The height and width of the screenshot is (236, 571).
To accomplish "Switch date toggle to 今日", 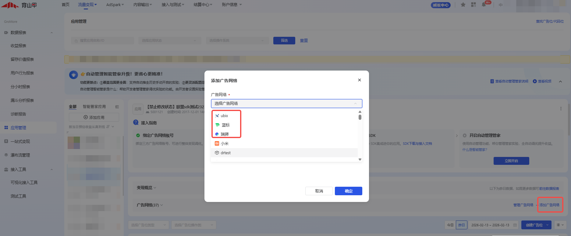I will point(450,225).
